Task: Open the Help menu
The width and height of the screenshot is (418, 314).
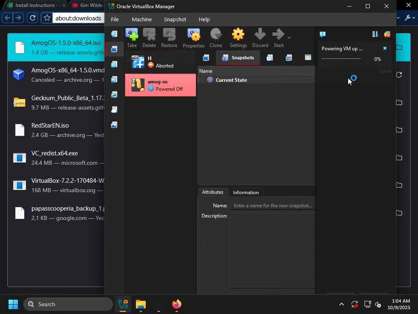Action: (x=204, y=20)
